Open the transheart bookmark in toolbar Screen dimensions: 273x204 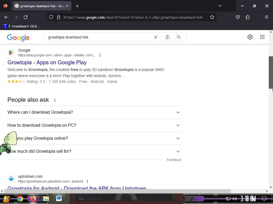point(22,26)
